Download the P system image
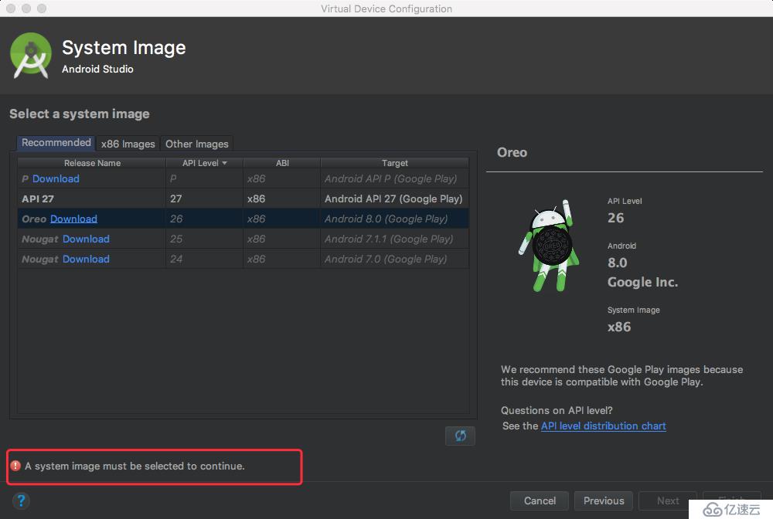773x519 pixels. (x=56, y=178)
